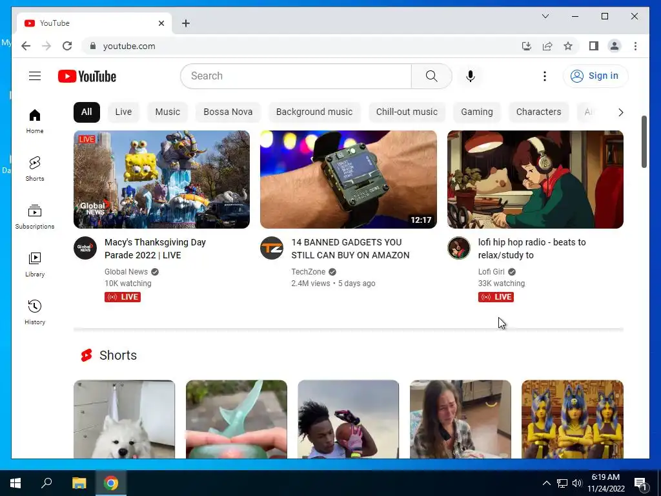
Task: Select the Live filter chip
Action: coord(123,112)
